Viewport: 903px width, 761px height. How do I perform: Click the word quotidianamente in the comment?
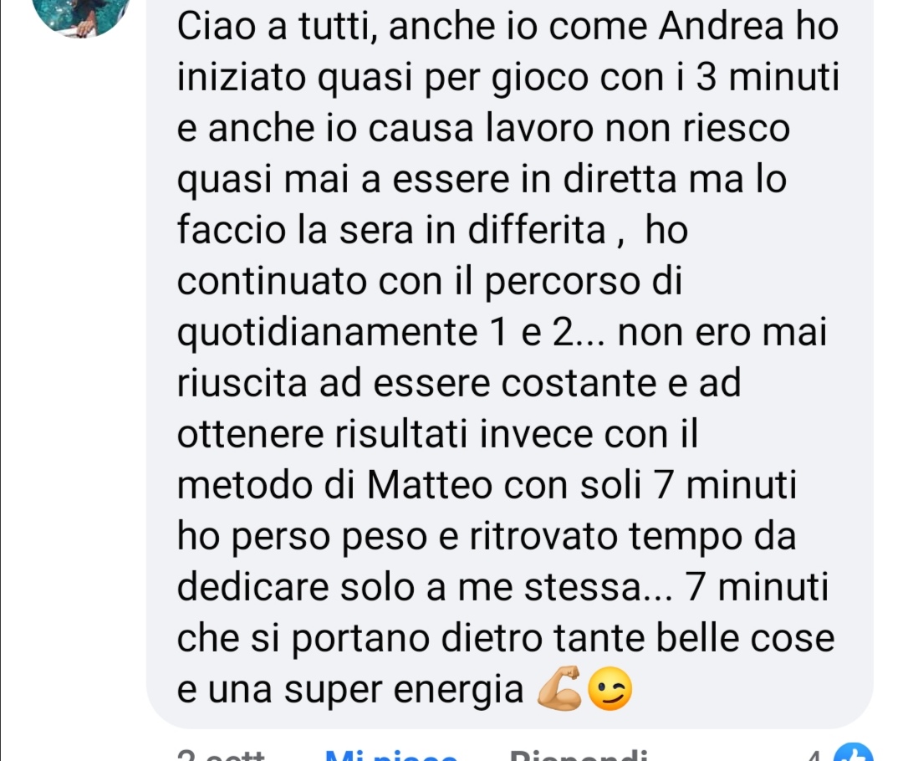click(327, 333)
